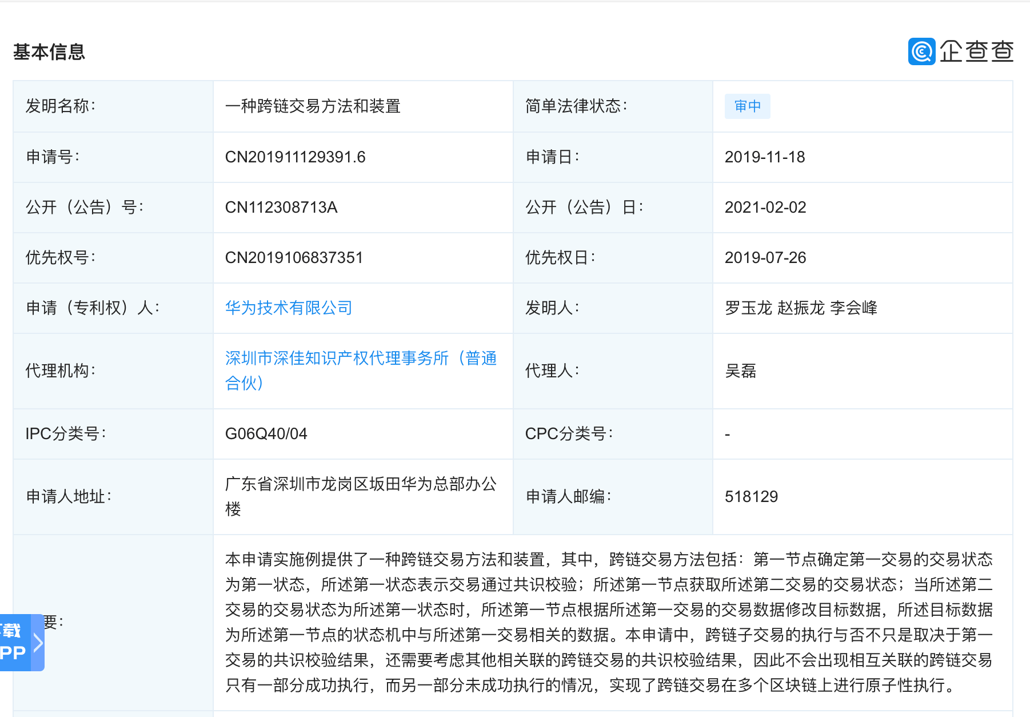Click the abstract paragraph starting 本申请实施例

click(x=609, y=622)
